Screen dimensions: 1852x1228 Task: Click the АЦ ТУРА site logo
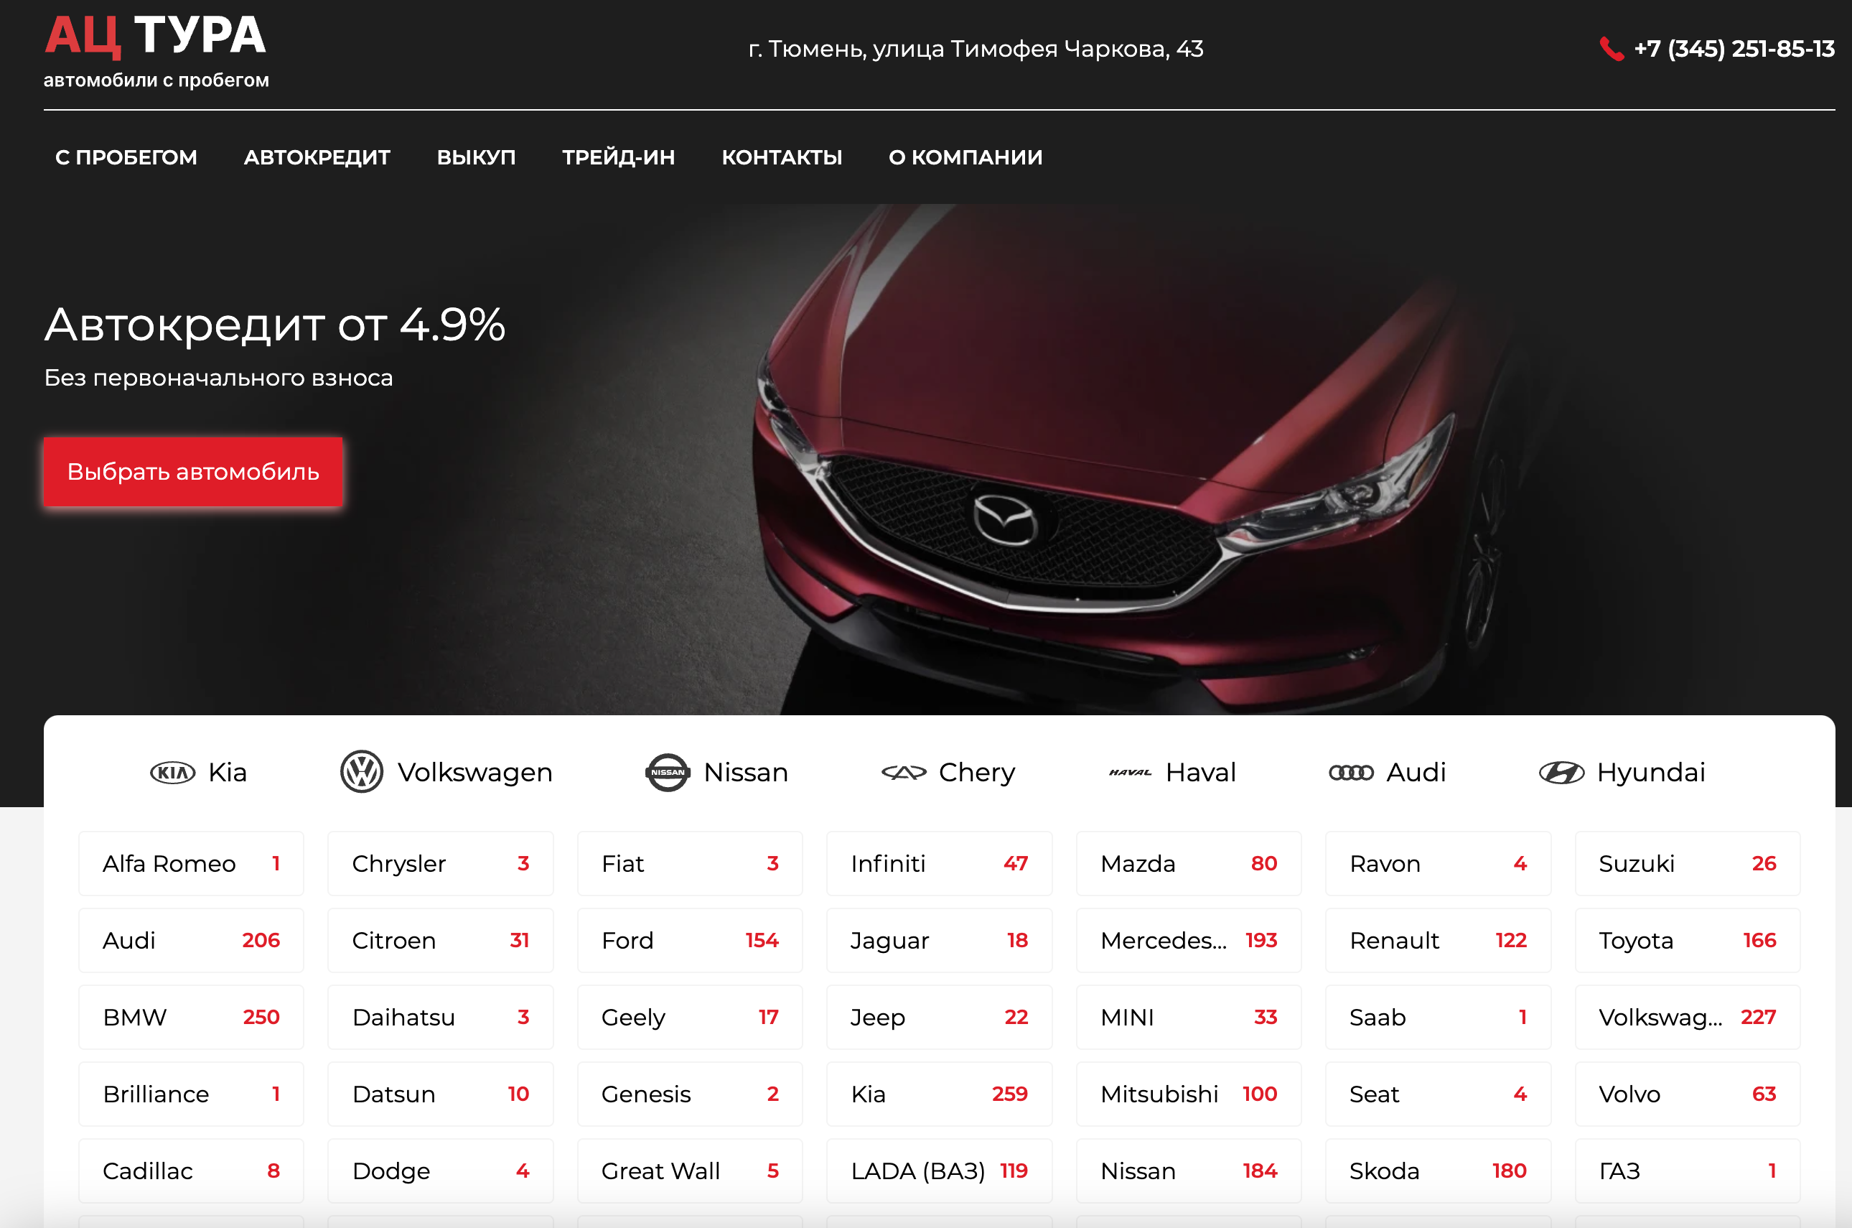click(x=156, y=51)
